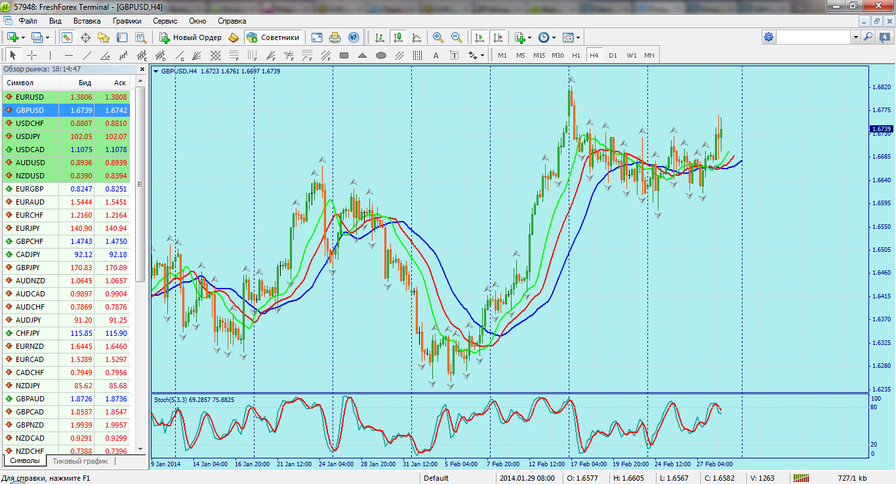The width and height of the screenshot is (896, 484).
Task: Zoom in on the chart
Action: [x=438, y=37]
